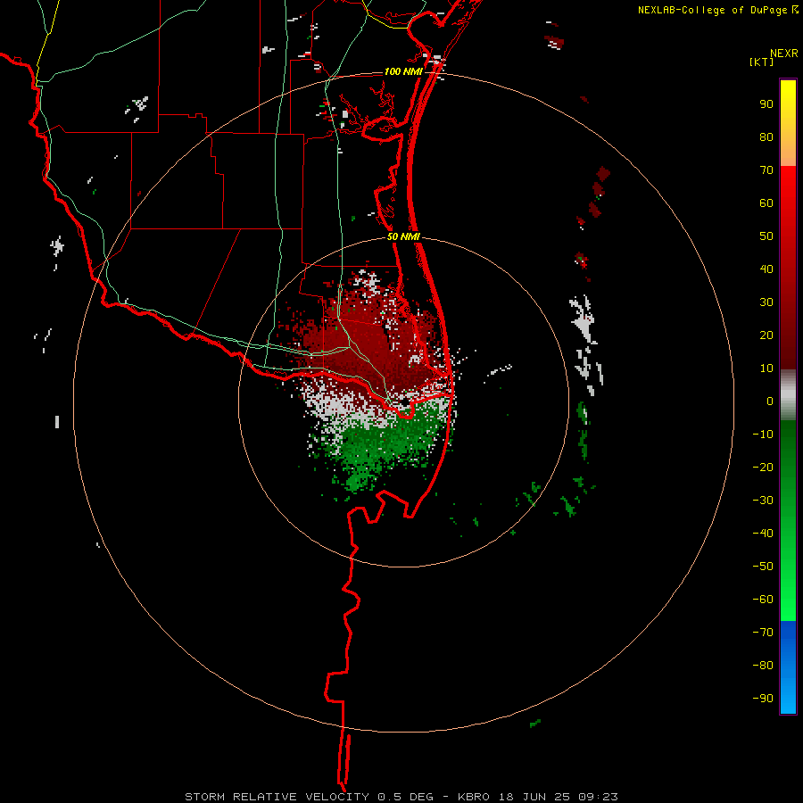Click the "-30" value on the velocity scale

click(x=763, y=501)
